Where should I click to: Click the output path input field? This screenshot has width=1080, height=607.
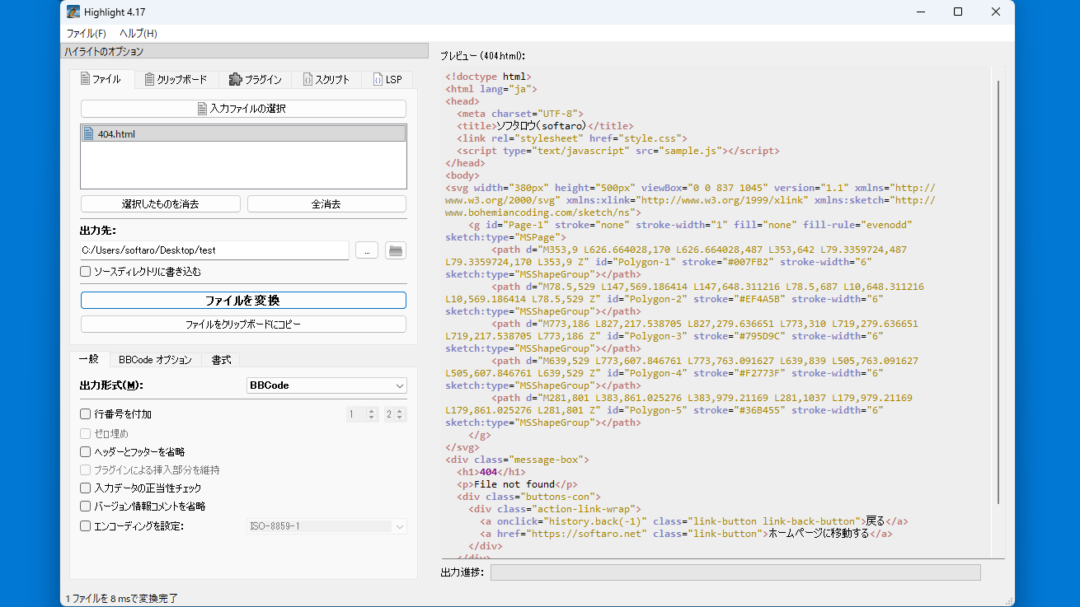[214, 250]
